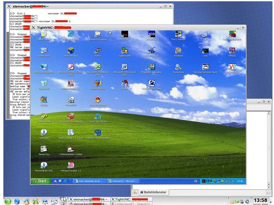Select the TFTPSRV Cisco icon

125,34
